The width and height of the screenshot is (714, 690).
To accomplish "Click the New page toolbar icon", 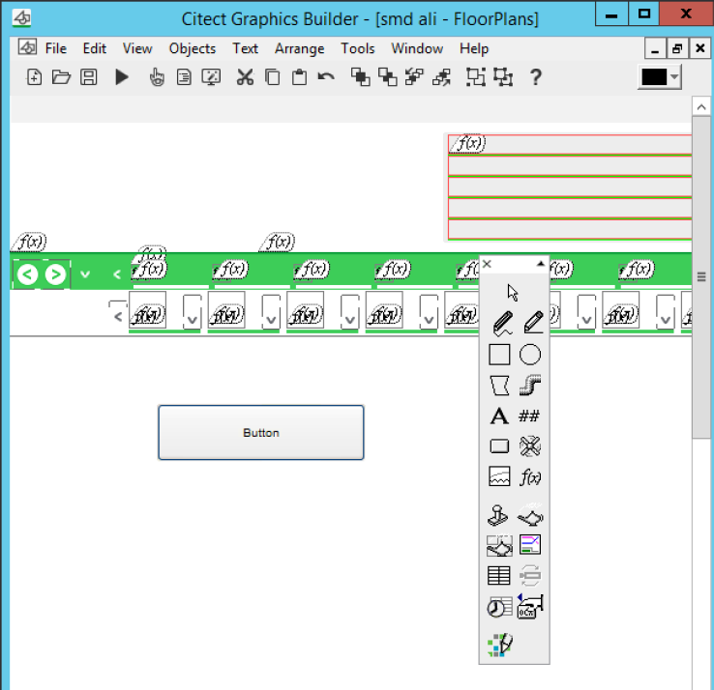I will click(x=34, y=77).
